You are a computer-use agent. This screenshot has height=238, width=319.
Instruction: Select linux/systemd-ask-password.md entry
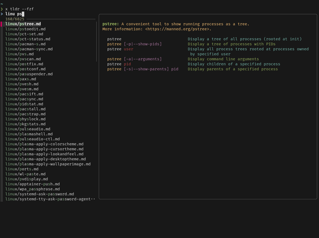39,194
